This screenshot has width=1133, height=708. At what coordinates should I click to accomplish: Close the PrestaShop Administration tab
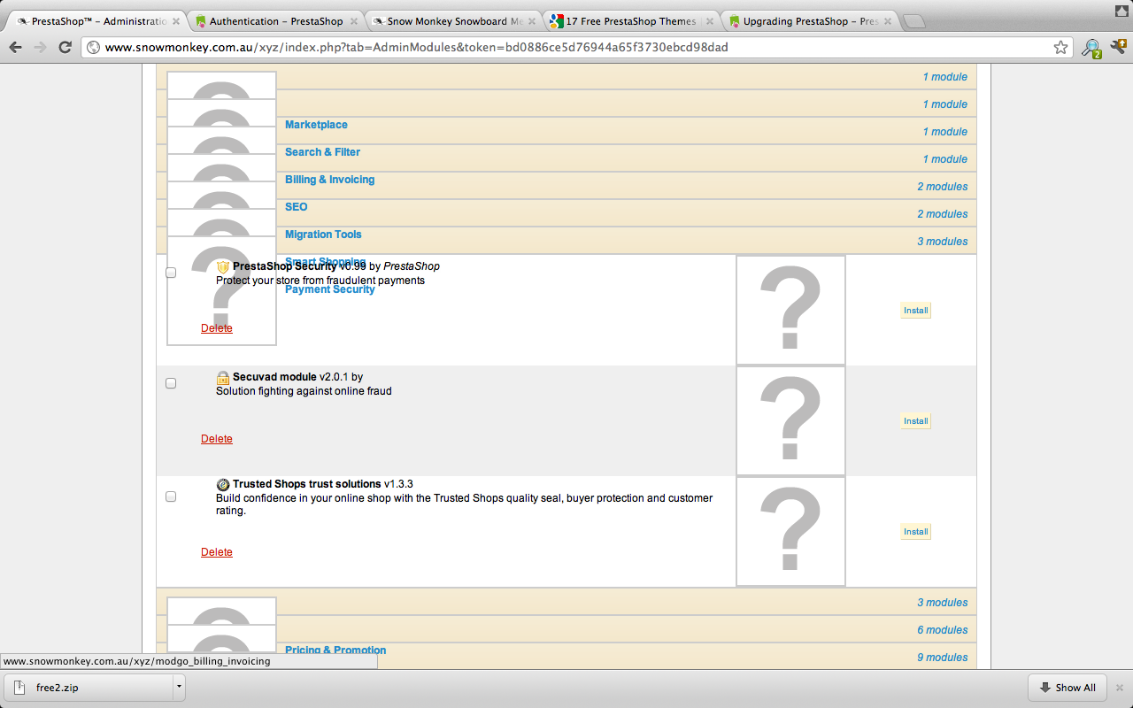tap(175, 21)
